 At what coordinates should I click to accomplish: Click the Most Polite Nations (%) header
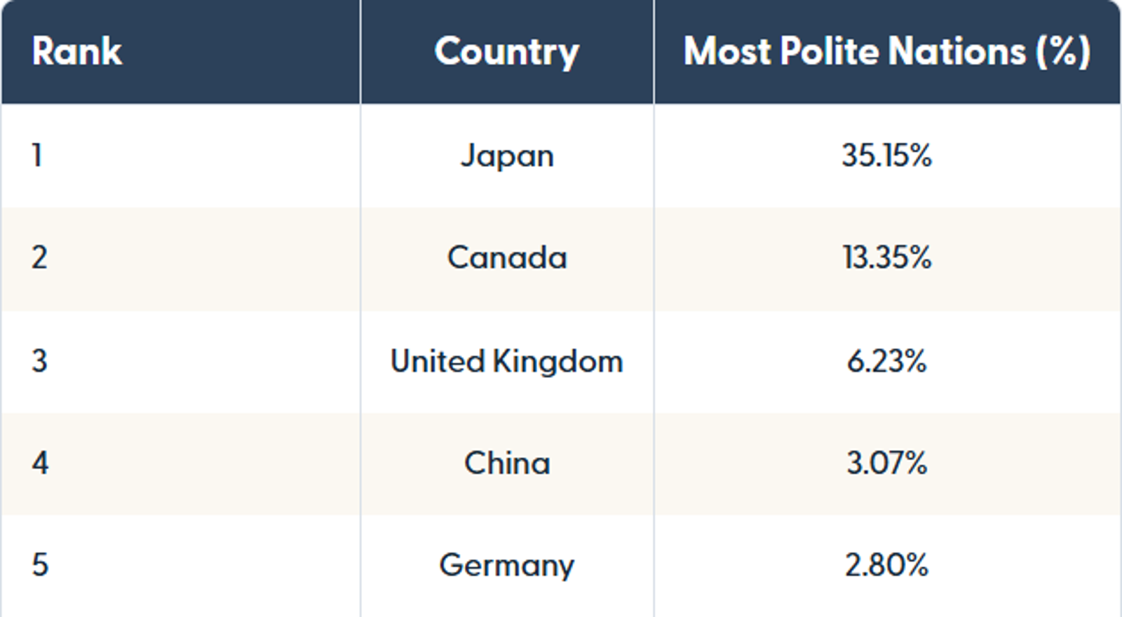(x=886, y=52)
